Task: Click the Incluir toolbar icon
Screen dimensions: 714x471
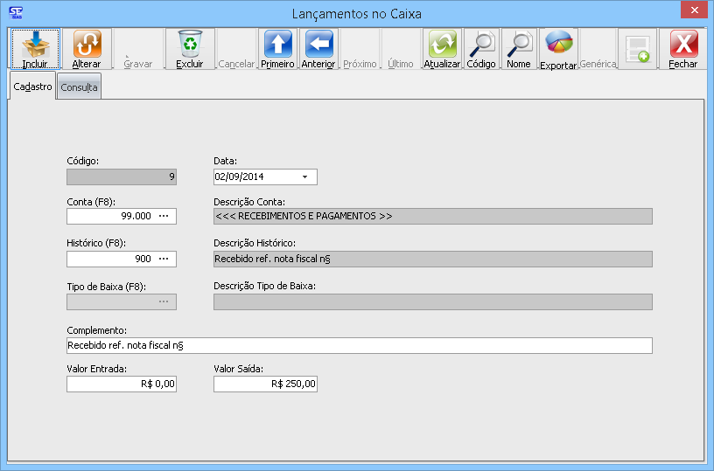Action: click(35, 44)
